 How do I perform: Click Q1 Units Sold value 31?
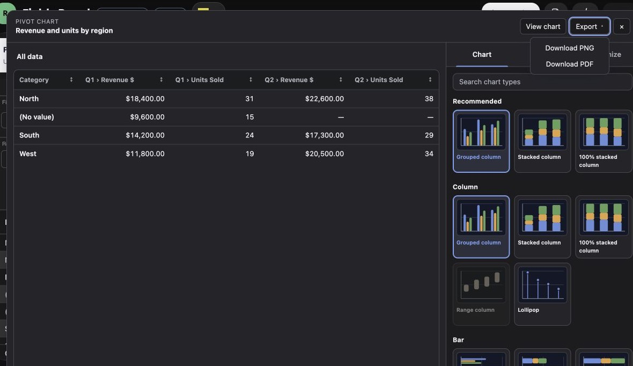pos(249,99)
